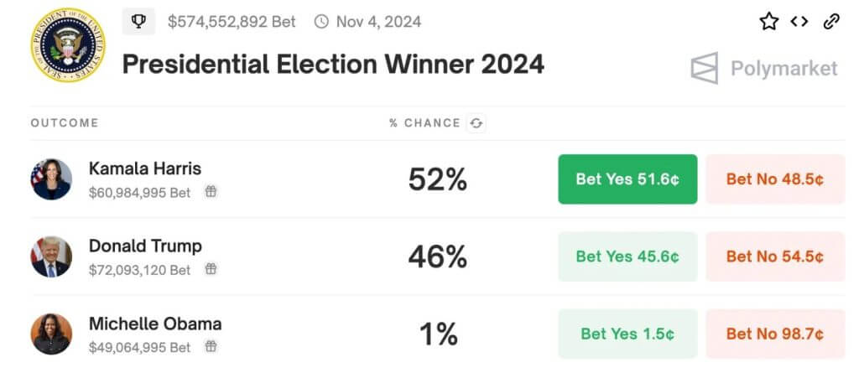Click gift icon under Kamala Harris
This screenshot has height=378, width=859.
coord(211,191)
